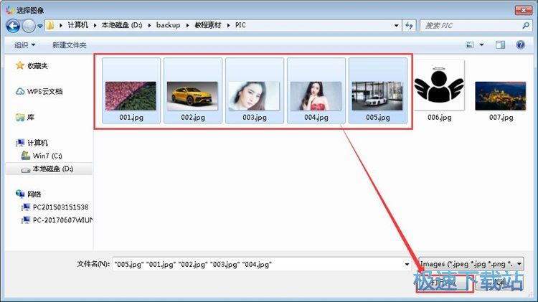Select thumbnail 006.jpg angel silhouette image
The width and height of the screenshot is (538, 302).
point(439,85)
